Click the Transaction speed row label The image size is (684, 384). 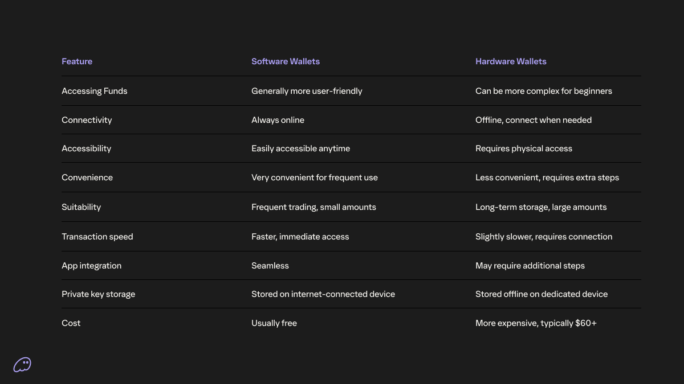tap(97, 237)
